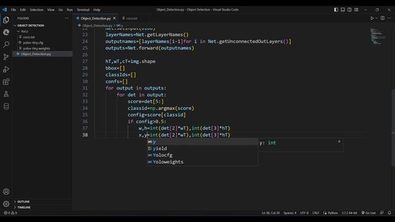Open notifications bell icon
The image size is (395, 222).
click(389, 213)
